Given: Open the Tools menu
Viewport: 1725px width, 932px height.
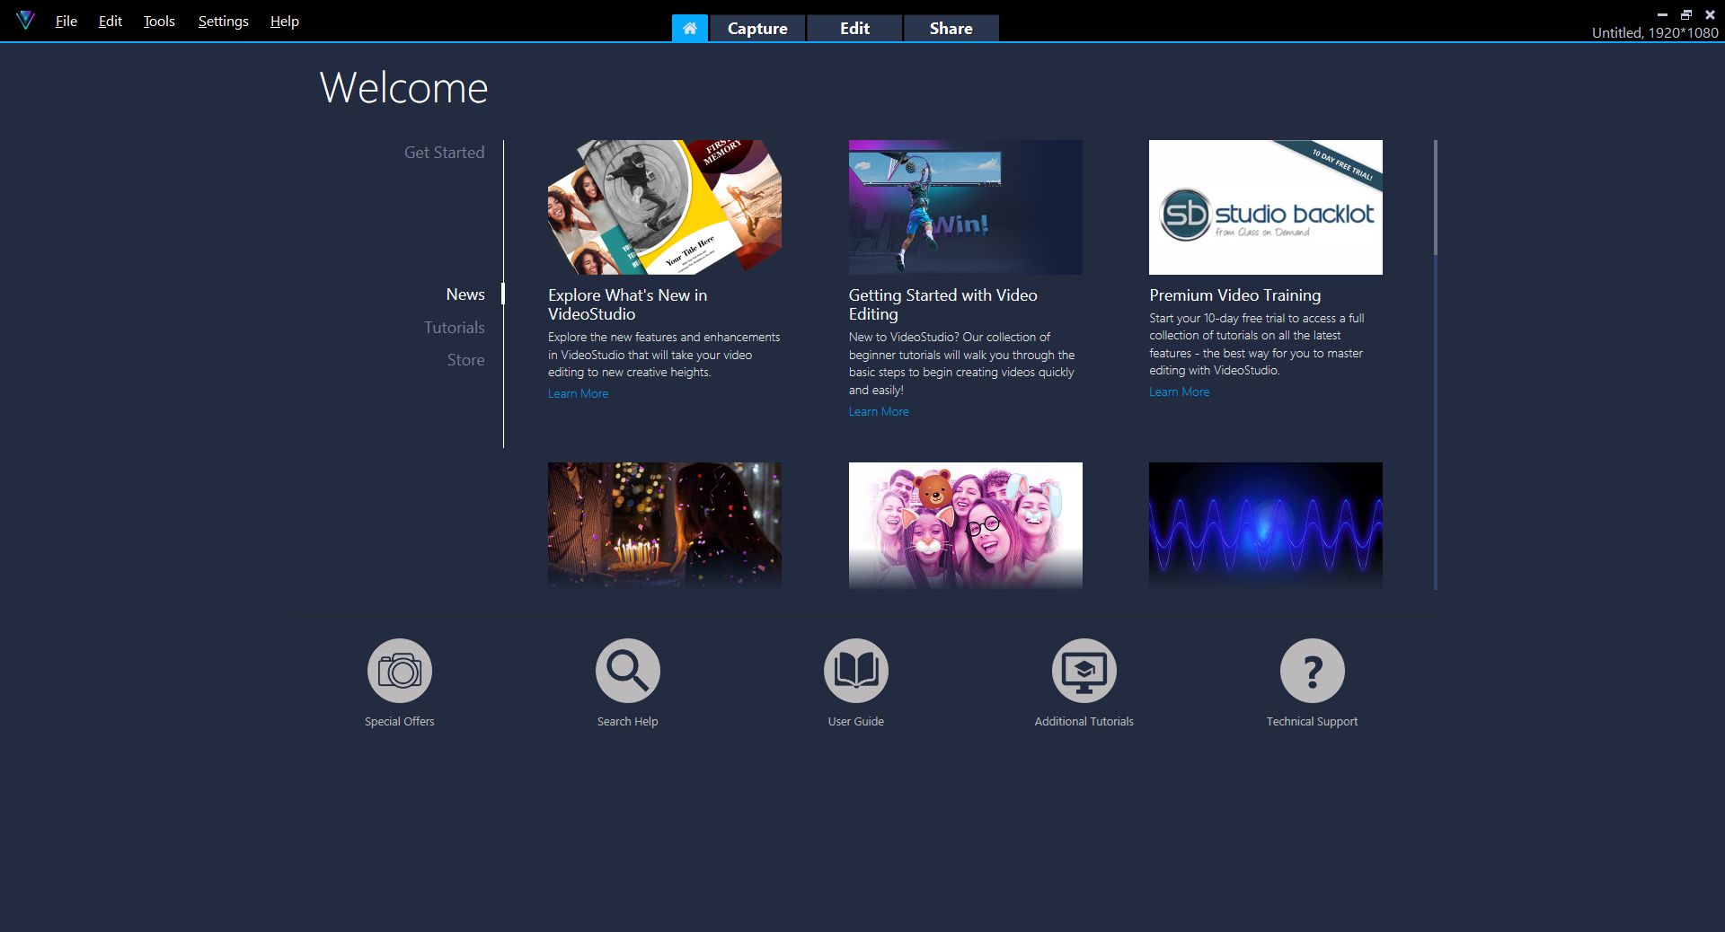Looking at the screenshot, I should click(159, 22).
